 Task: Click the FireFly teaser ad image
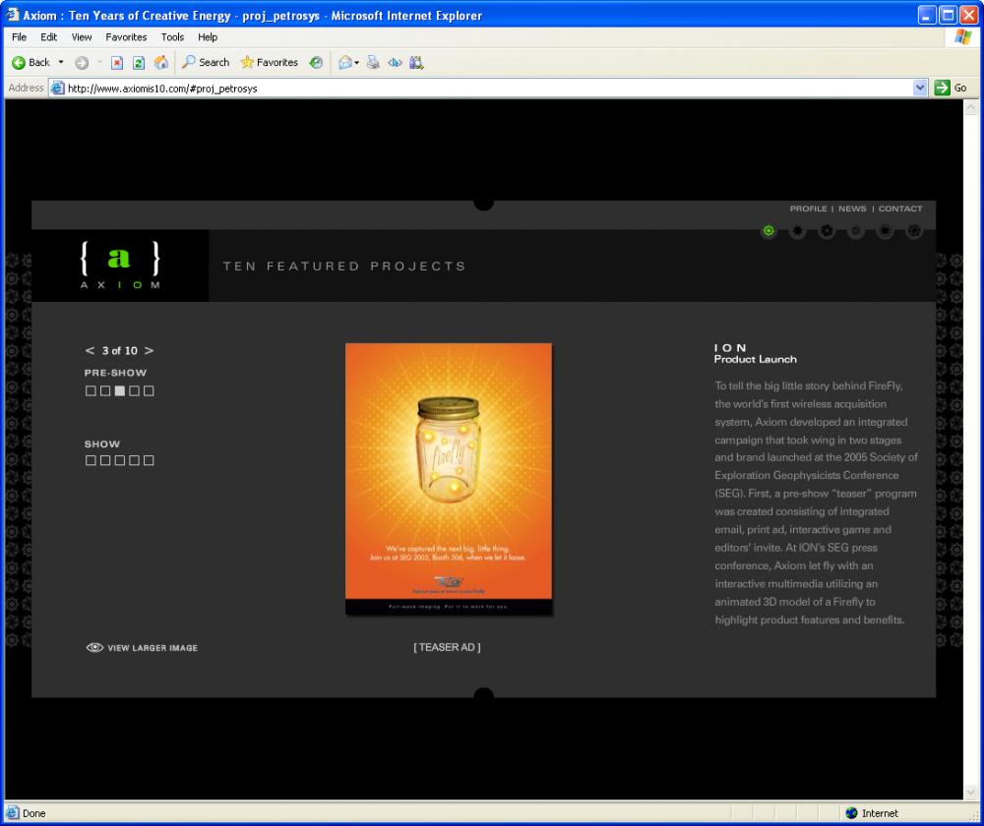(x=449, y=479)
